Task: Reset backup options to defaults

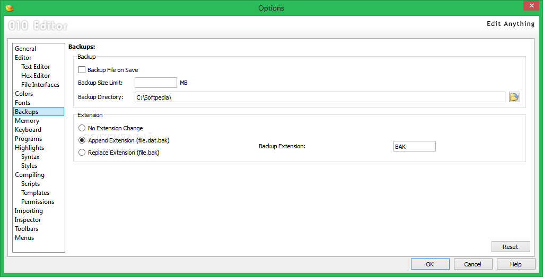Action: (511, 247)
